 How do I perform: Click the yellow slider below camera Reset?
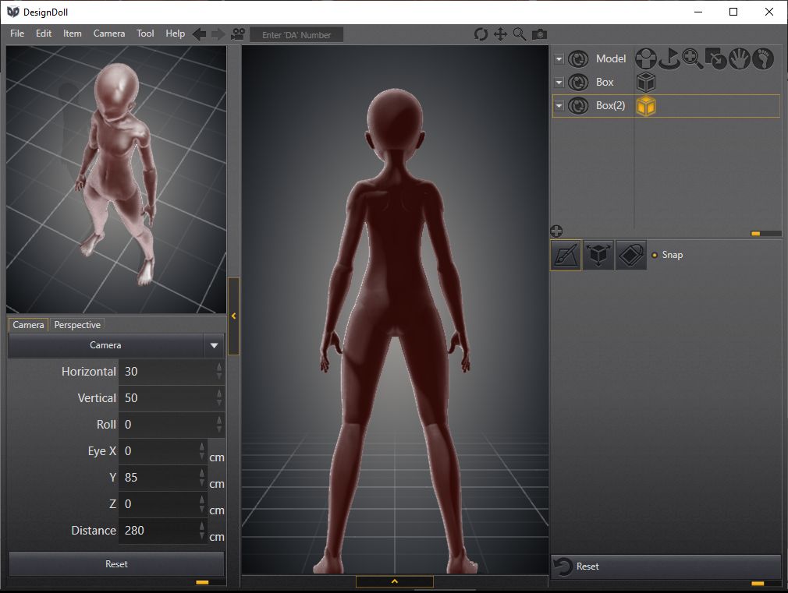click(x=202, y=582)
